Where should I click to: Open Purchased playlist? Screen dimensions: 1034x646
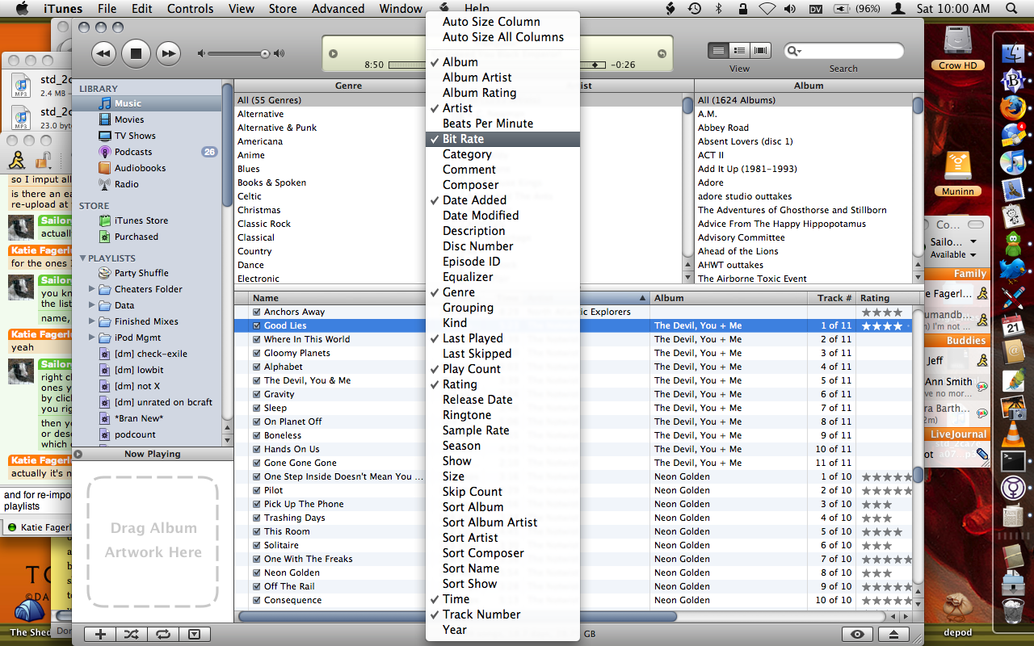coord(136,237)
